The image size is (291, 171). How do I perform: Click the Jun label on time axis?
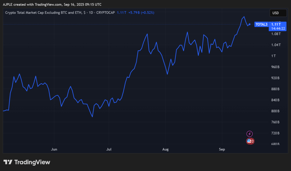click(54, 149)
